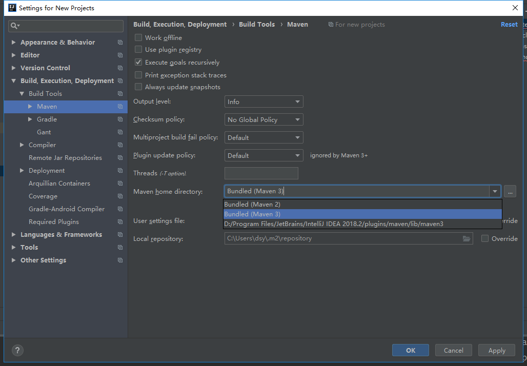Open the Local repository folder browser icon
Screen dimensions: 527x366
point(465,238)
